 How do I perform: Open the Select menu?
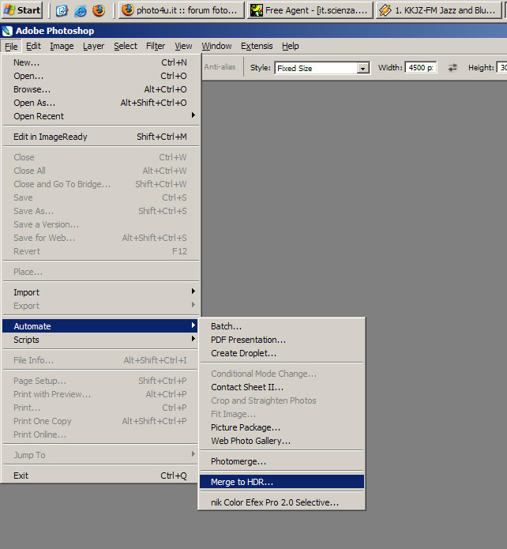(126, 47)
